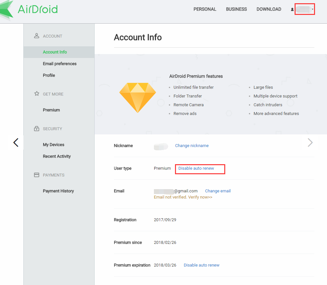Image resolution: width=327 pixels, height=285 pixels.
Task: Click the Payments card icon
Action: pos(37,175)
